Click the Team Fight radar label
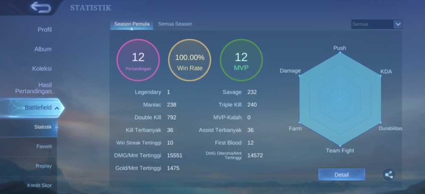Image resolution: width=425 pixels, height=194 pixels. pyautogui.click(x=340, y=150)
